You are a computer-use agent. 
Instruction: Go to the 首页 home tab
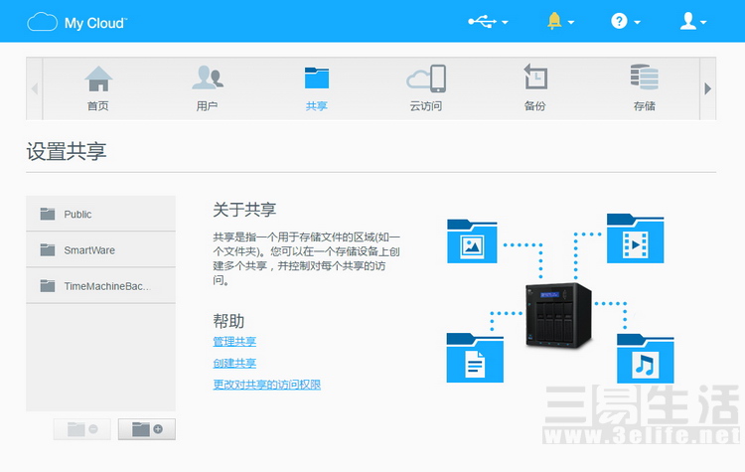(x=98, y=88)
